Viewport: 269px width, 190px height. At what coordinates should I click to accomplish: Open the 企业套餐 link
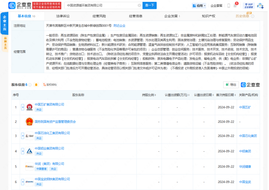point(216,6)
